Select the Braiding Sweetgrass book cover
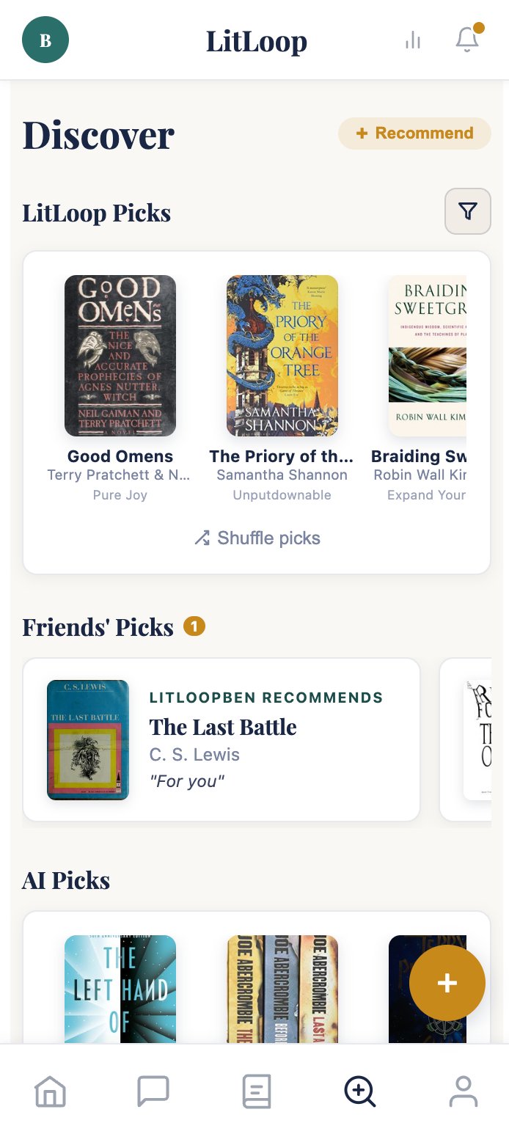Screen dimensions: 509x1134 (x=428, y=356)
